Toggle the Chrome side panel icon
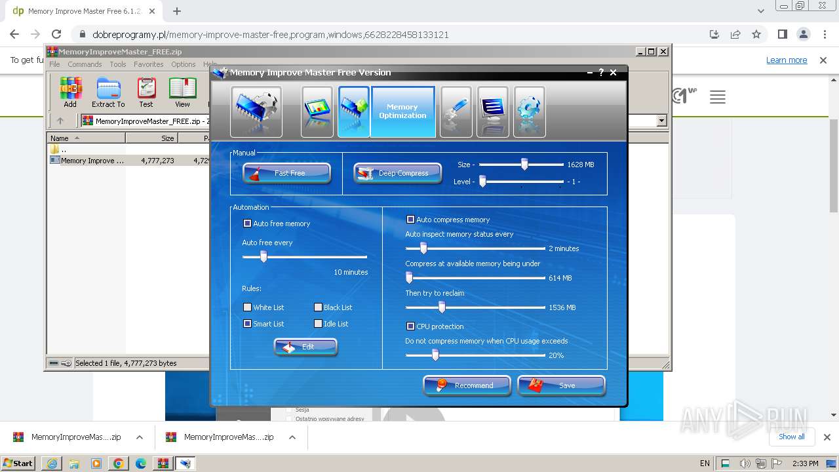Viewport: 839px width, 472px height. (782, 35)
